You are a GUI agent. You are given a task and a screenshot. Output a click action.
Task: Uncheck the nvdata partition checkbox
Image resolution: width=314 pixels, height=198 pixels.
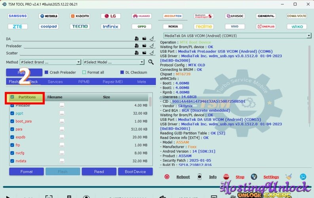[x=12, y=161]
